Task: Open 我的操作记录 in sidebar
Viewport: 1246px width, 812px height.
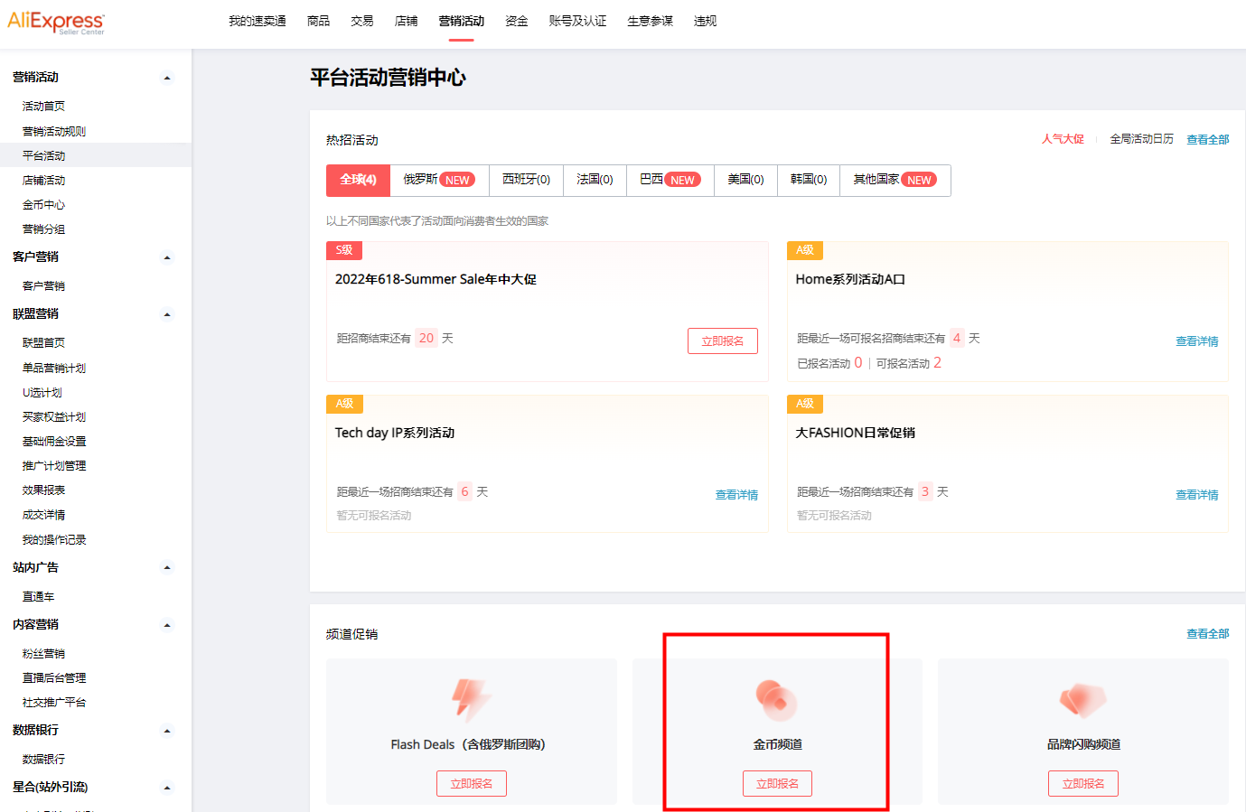Action: pyautogui.click(x=54, y=540)
